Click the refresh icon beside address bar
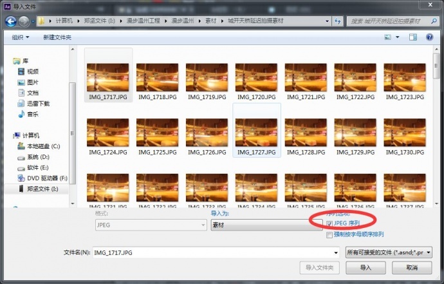 pos(337,21)
